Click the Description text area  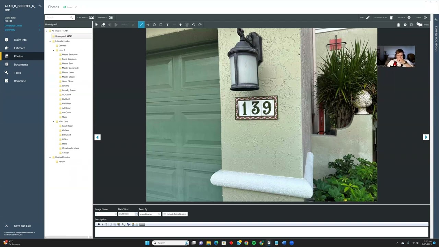point(262,232)
